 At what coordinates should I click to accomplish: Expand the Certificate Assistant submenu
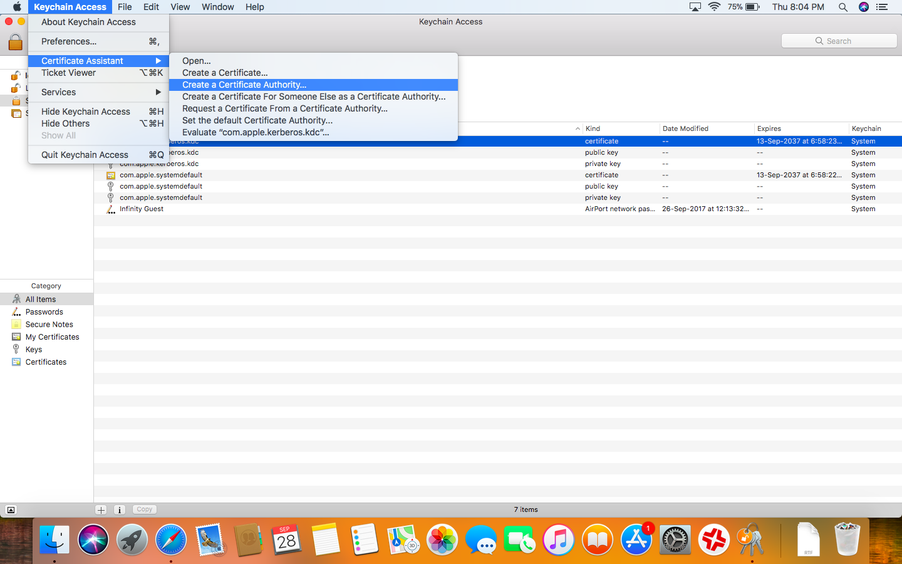point(98,61)
